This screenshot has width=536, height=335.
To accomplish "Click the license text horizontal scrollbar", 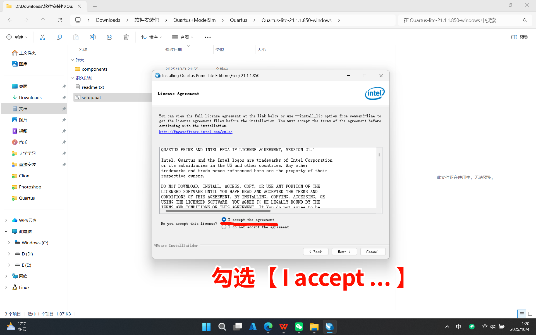I will 218,211.
